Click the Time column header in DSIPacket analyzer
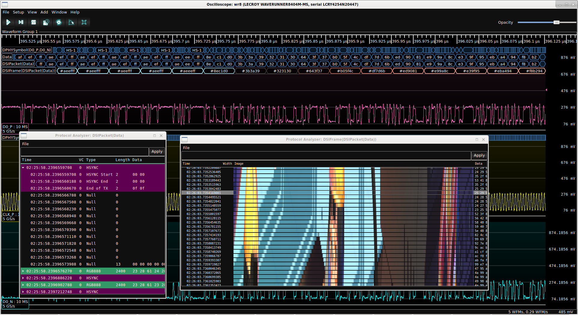The image size is (578, 315). (27, 160)
